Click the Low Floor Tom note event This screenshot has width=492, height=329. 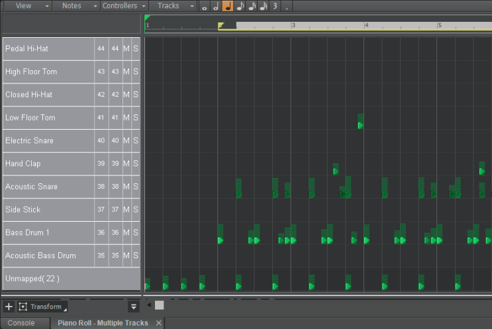[x=361, y=124]
